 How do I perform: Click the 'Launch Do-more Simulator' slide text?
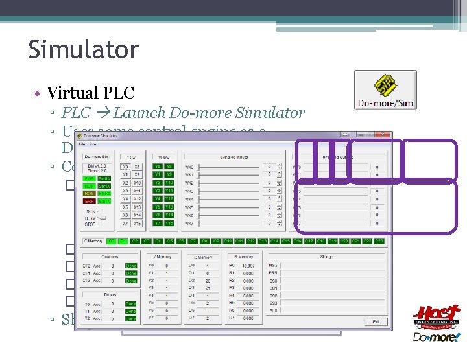pos(209,113)
